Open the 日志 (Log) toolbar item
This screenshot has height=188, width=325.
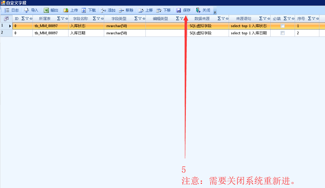coord(12,10)
